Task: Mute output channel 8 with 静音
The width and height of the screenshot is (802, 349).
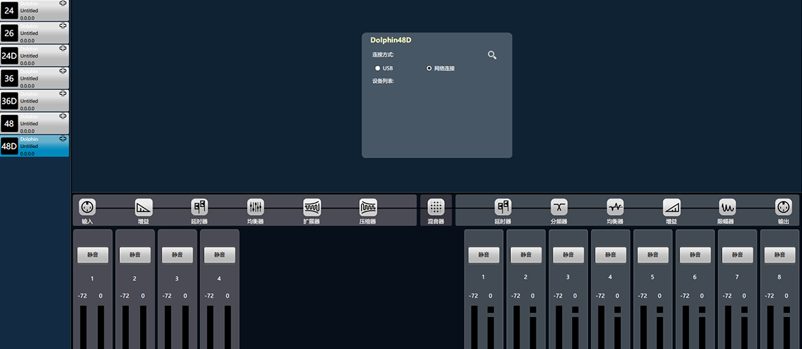Action: (x=779, y=255)
